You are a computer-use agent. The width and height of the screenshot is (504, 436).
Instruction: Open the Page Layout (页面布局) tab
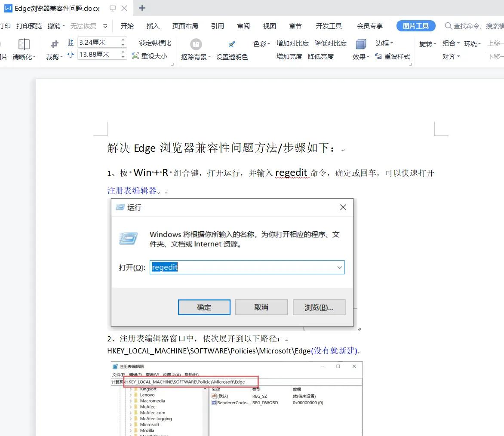pos(185,26)
